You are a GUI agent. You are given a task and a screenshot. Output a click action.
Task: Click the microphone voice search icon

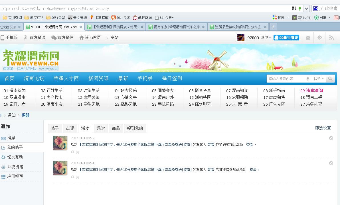click(x=308, y=79)
